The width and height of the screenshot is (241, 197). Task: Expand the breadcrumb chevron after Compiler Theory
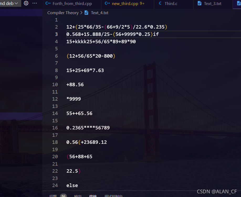pos(81,13)
